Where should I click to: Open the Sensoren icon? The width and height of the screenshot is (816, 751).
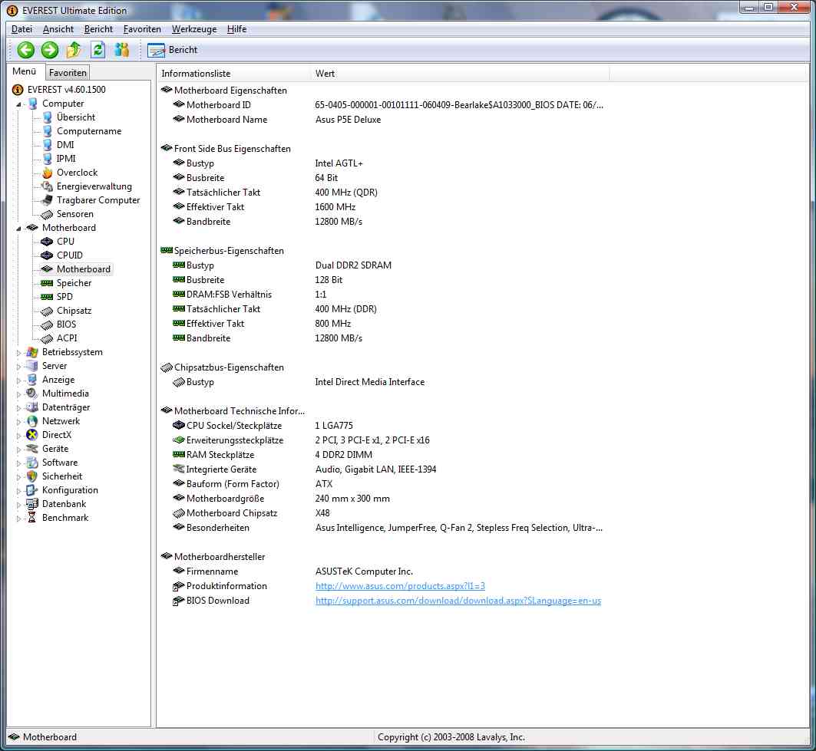coord(47,214)
